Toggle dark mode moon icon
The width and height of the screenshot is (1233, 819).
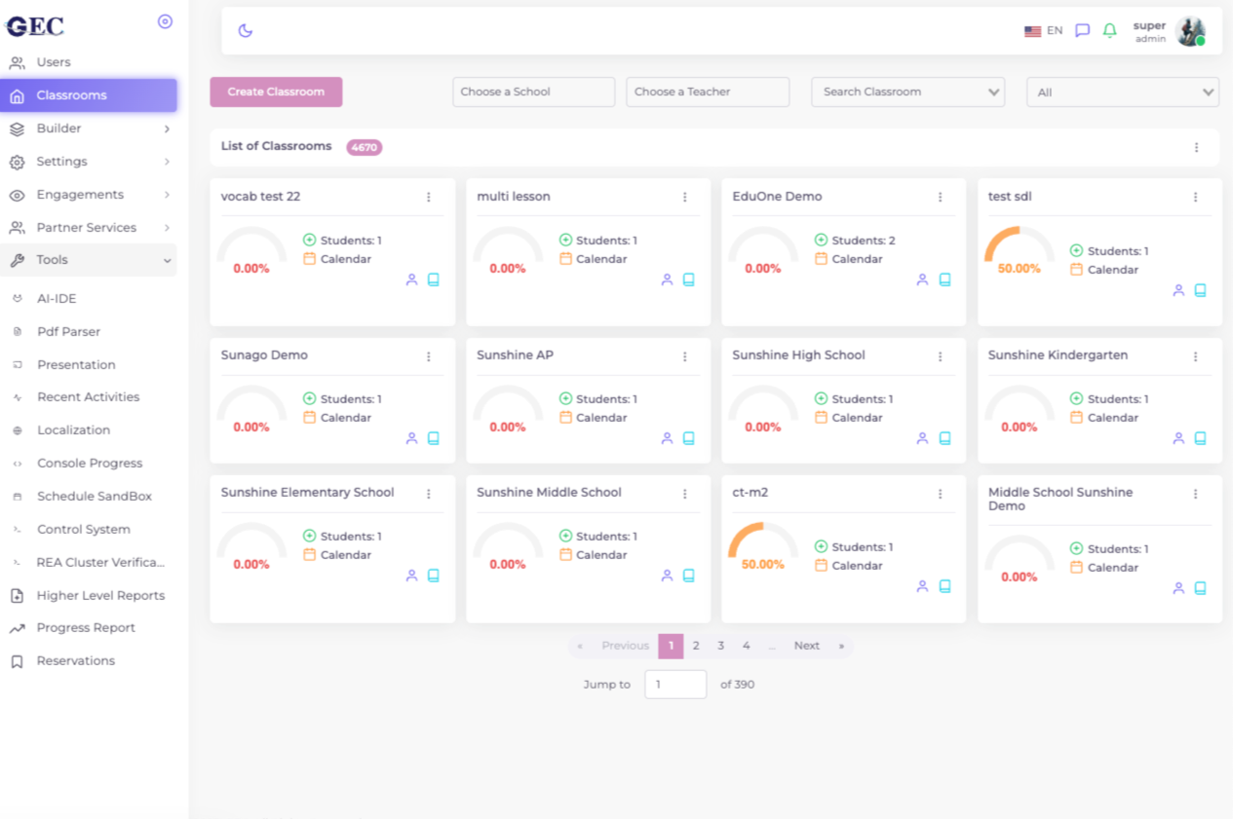point(246,30)
